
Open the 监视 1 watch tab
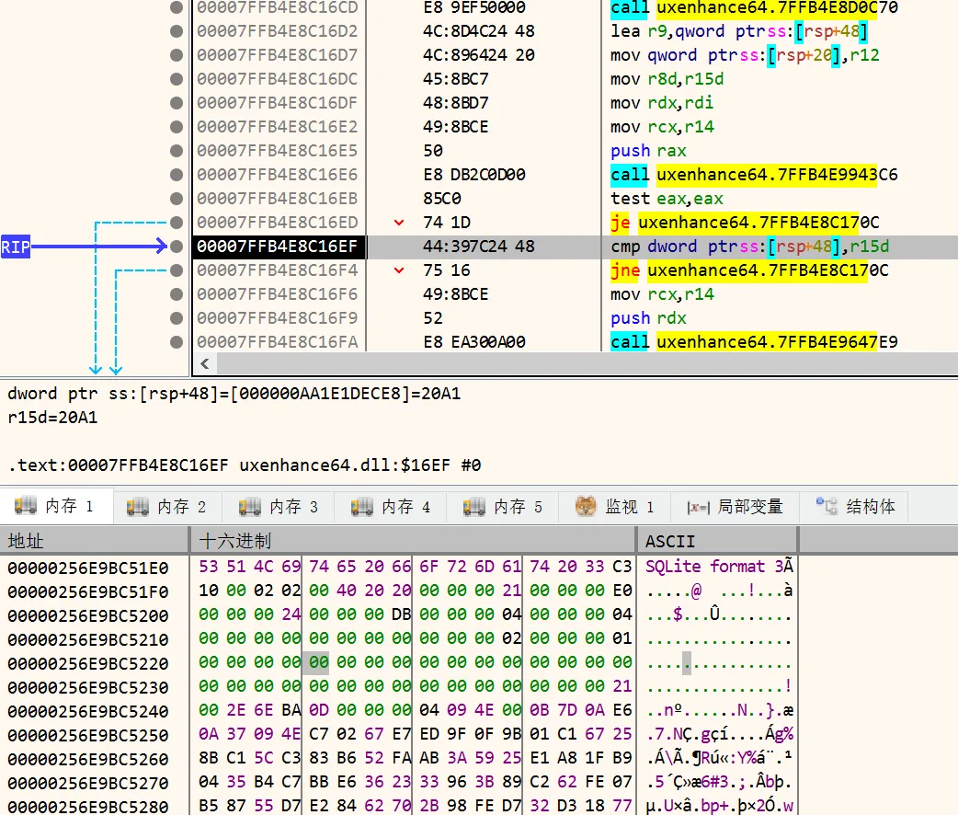[615, 506]
